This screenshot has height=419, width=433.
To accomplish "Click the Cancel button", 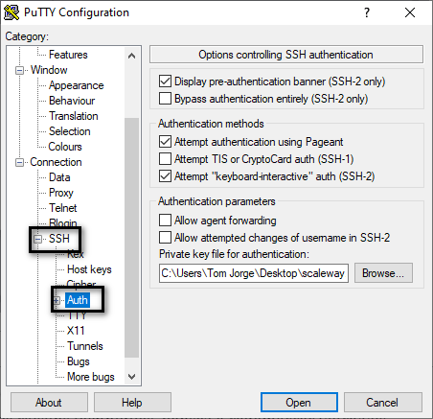I will [x=382, y=403].
